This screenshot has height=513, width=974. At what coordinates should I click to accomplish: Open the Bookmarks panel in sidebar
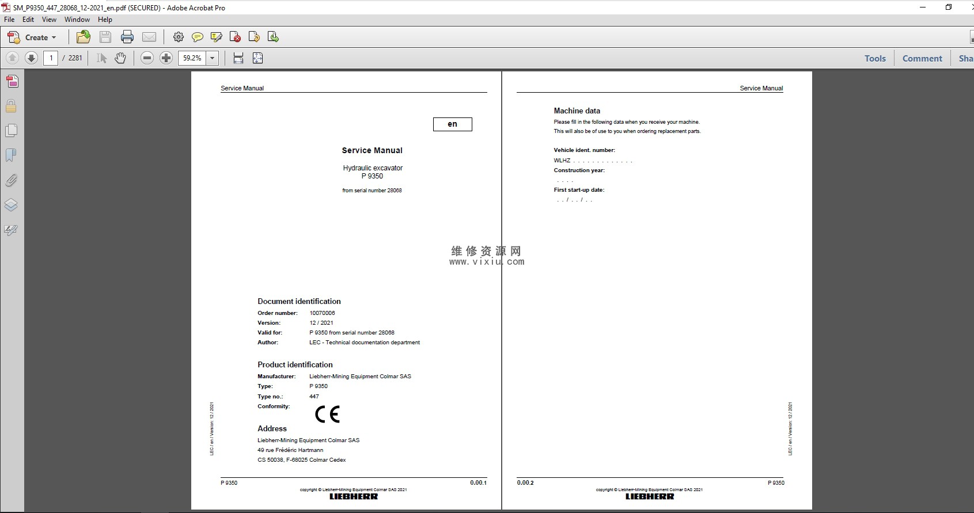click(x=11, y=155)
